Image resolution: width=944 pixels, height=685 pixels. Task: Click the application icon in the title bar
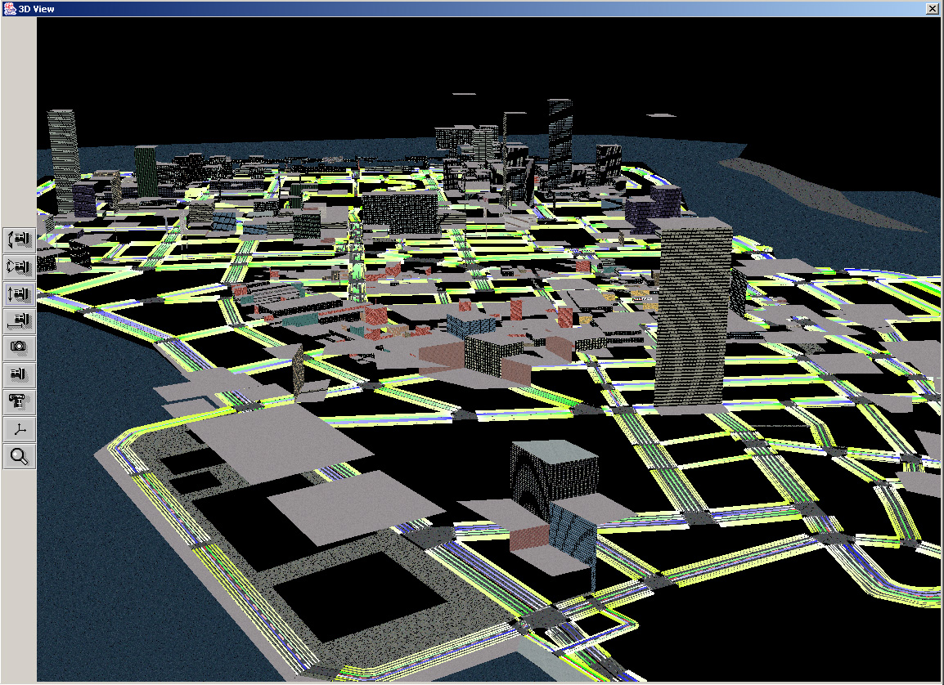[9, 8]
